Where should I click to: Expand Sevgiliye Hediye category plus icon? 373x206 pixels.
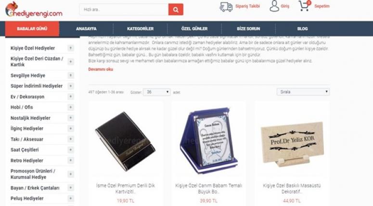[71, 75]
